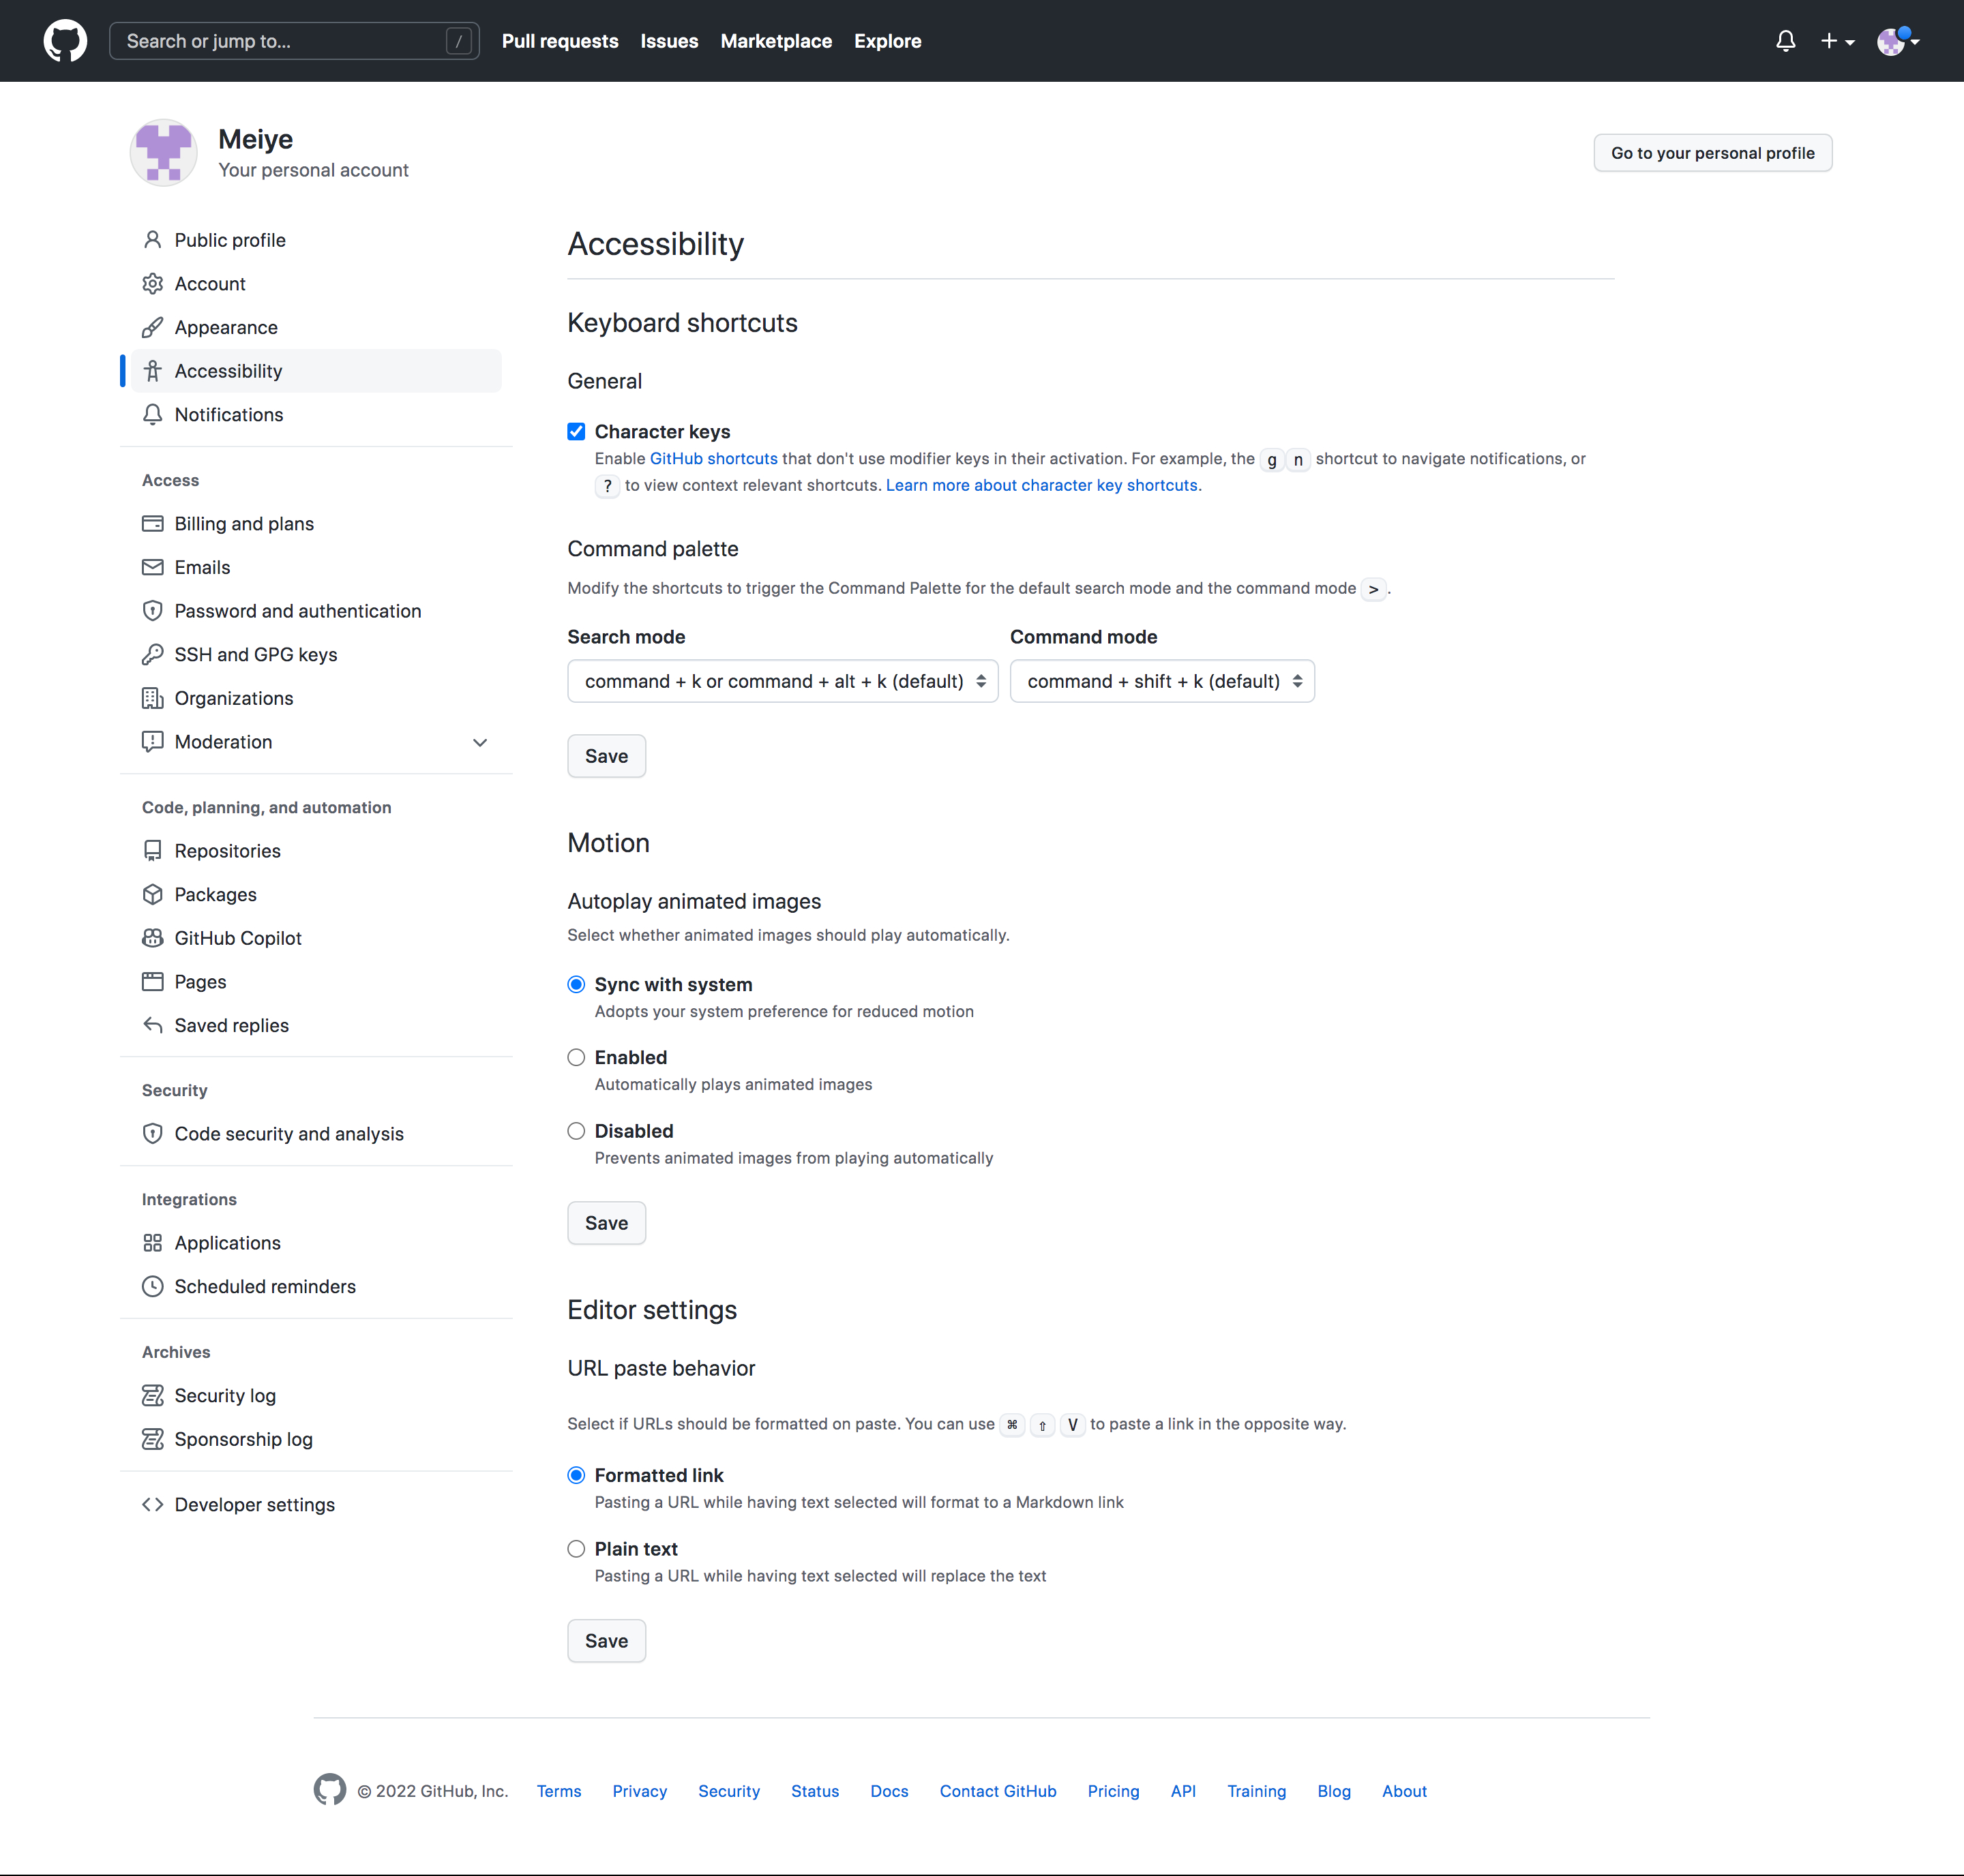
Task: Click the GitHub logo in the header
Action: (x=65, y=41)
